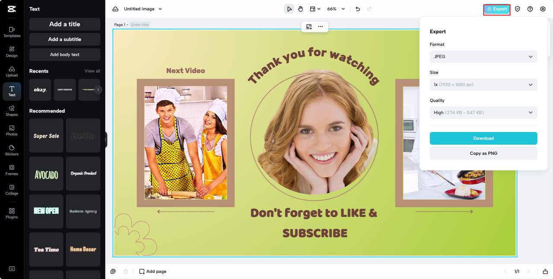Open the Format JPEG dropdown
Viewport: 553px width, 279px height.
point(483,57)
